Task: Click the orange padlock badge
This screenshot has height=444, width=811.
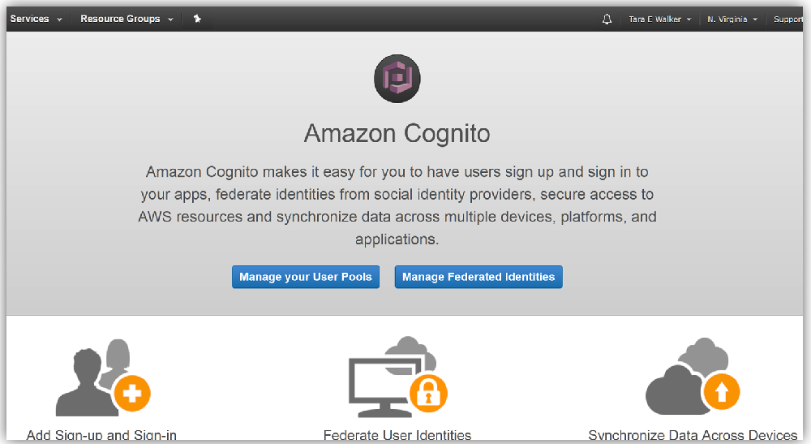Action: (428, 394)
